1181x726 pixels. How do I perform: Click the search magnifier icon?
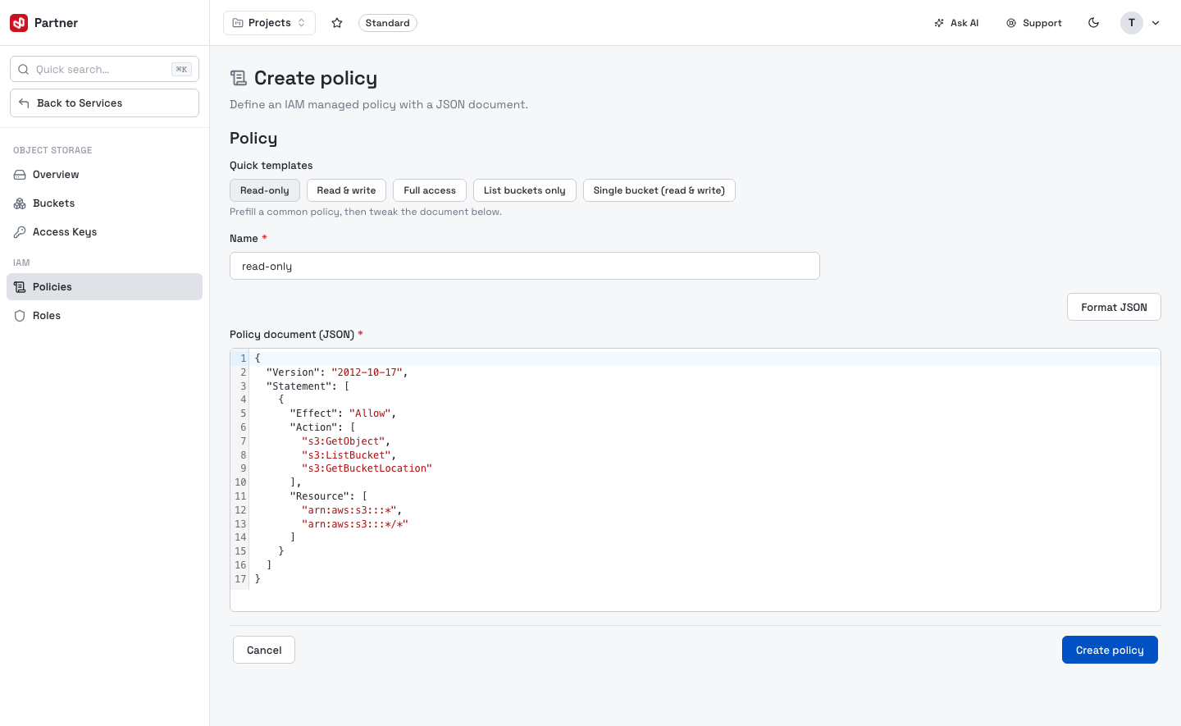pos(24,69)
